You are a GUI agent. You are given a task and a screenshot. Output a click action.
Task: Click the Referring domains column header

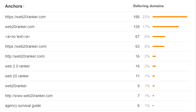148,6
